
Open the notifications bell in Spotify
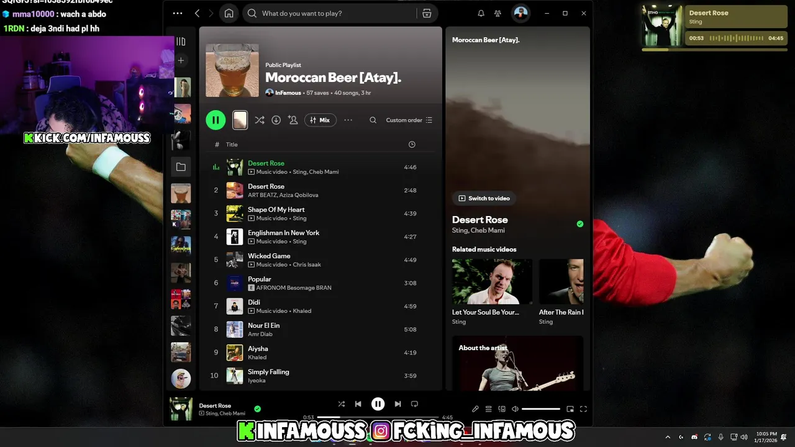coord(481,13)
